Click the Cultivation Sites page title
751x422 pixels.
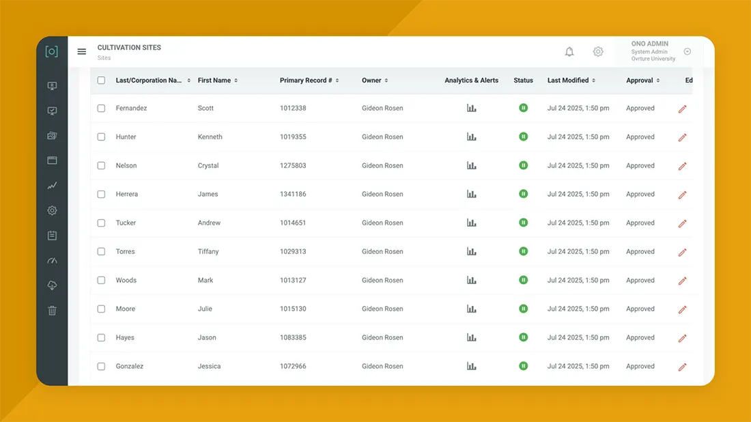[129, 47]
